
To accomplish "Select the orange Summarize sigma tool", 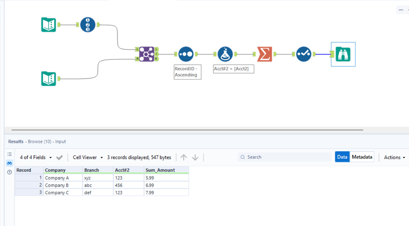I will 264,54.
